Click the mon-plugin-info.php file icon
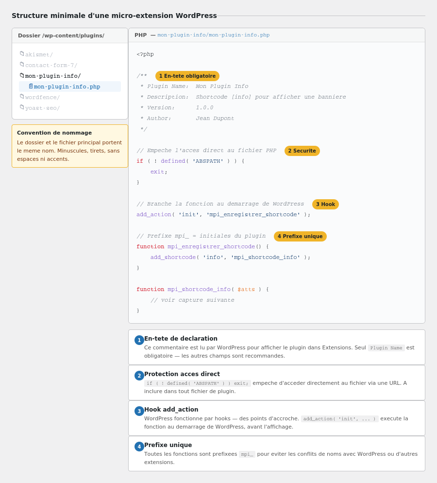 click(x=31, y=86)
